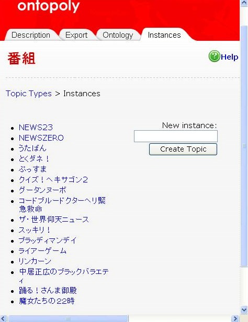Open the ぷっすま instance

32,169
